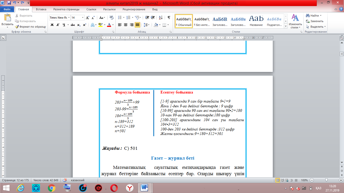
Task: Open the tab selector at ruler corner
Action: [x=3, y=38]
